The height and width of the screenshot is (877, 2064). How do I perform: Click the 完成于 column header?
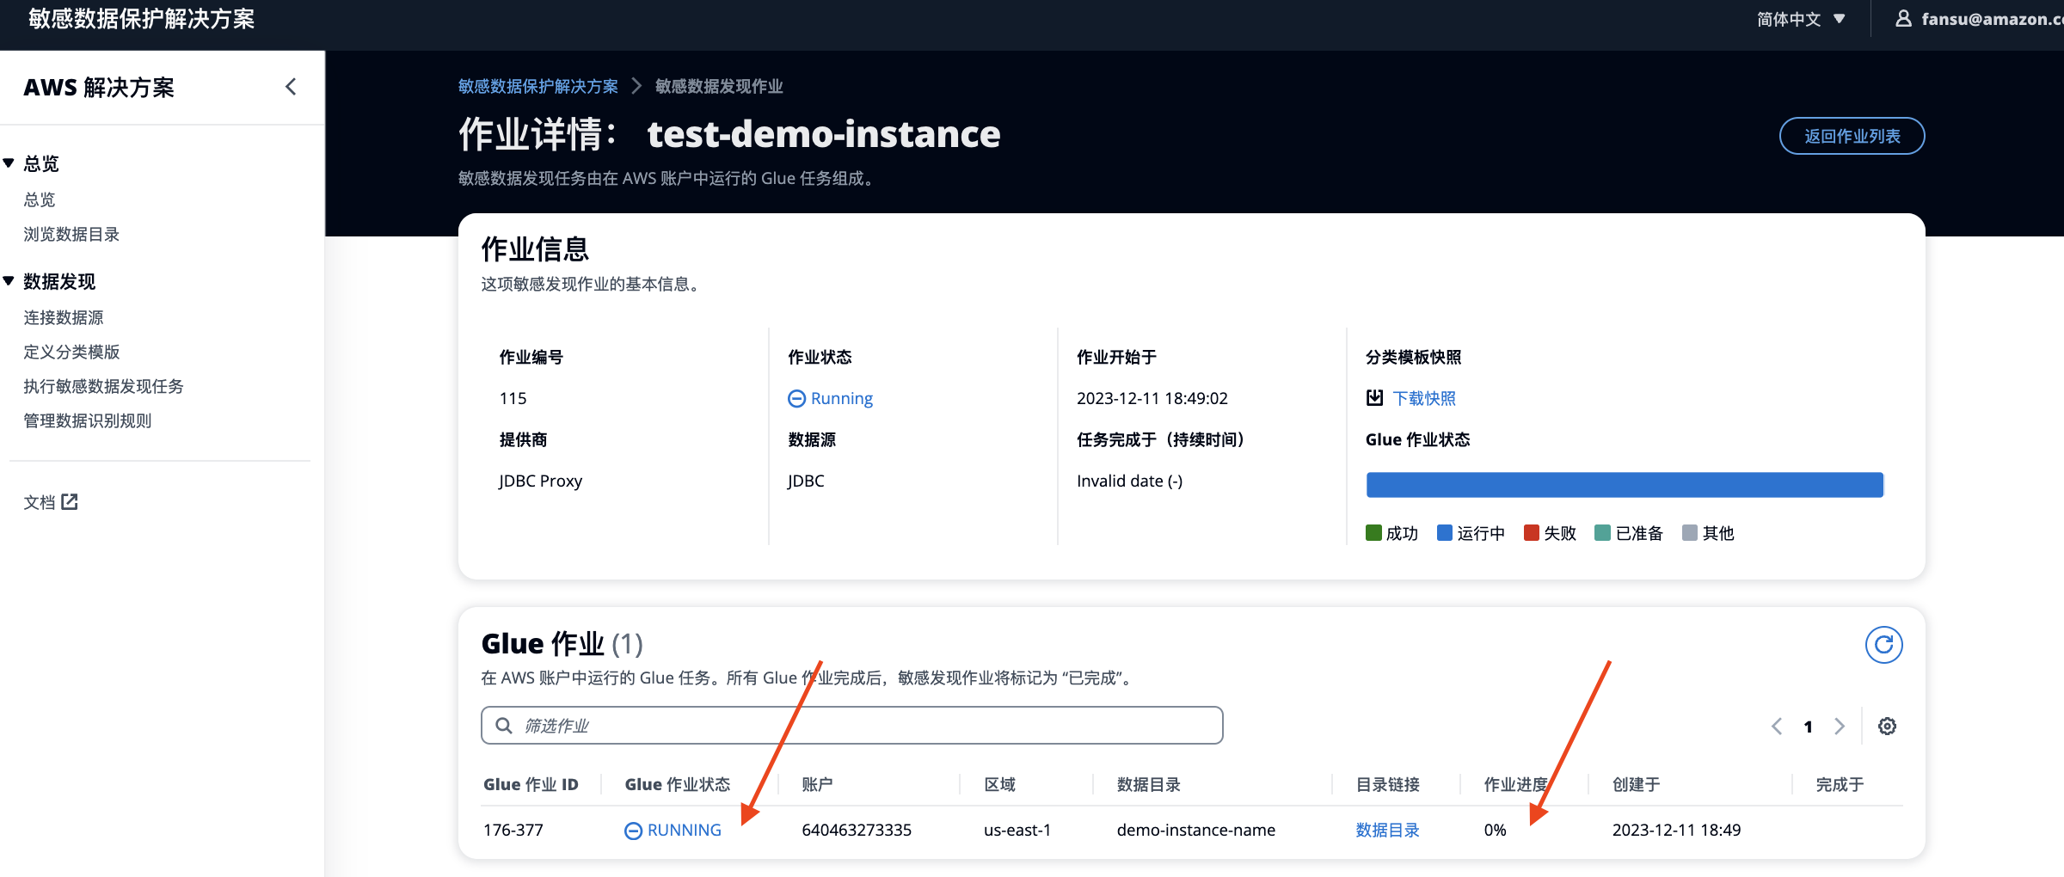coord(1840,784)
